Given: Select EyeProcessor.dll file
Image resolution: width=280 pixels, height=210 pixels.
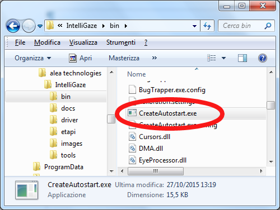Looking at the screenshot, I should tap(162, 160).
